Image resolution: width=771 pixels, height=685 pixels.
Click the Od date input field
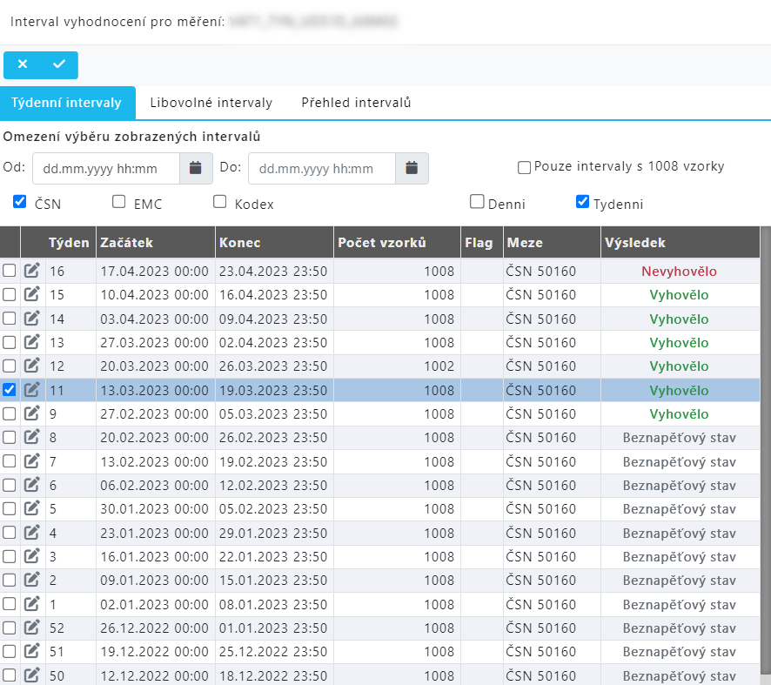pos(106,168)
